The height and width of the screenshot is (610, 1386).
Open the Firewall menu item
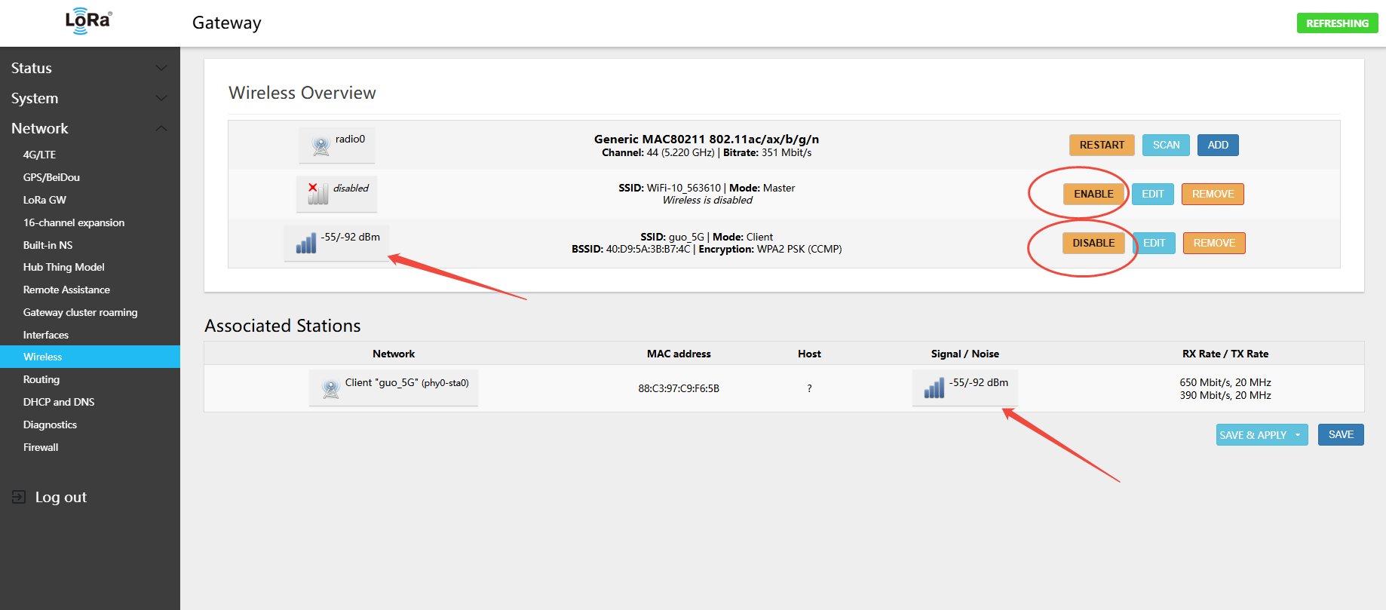coord(41,447)
